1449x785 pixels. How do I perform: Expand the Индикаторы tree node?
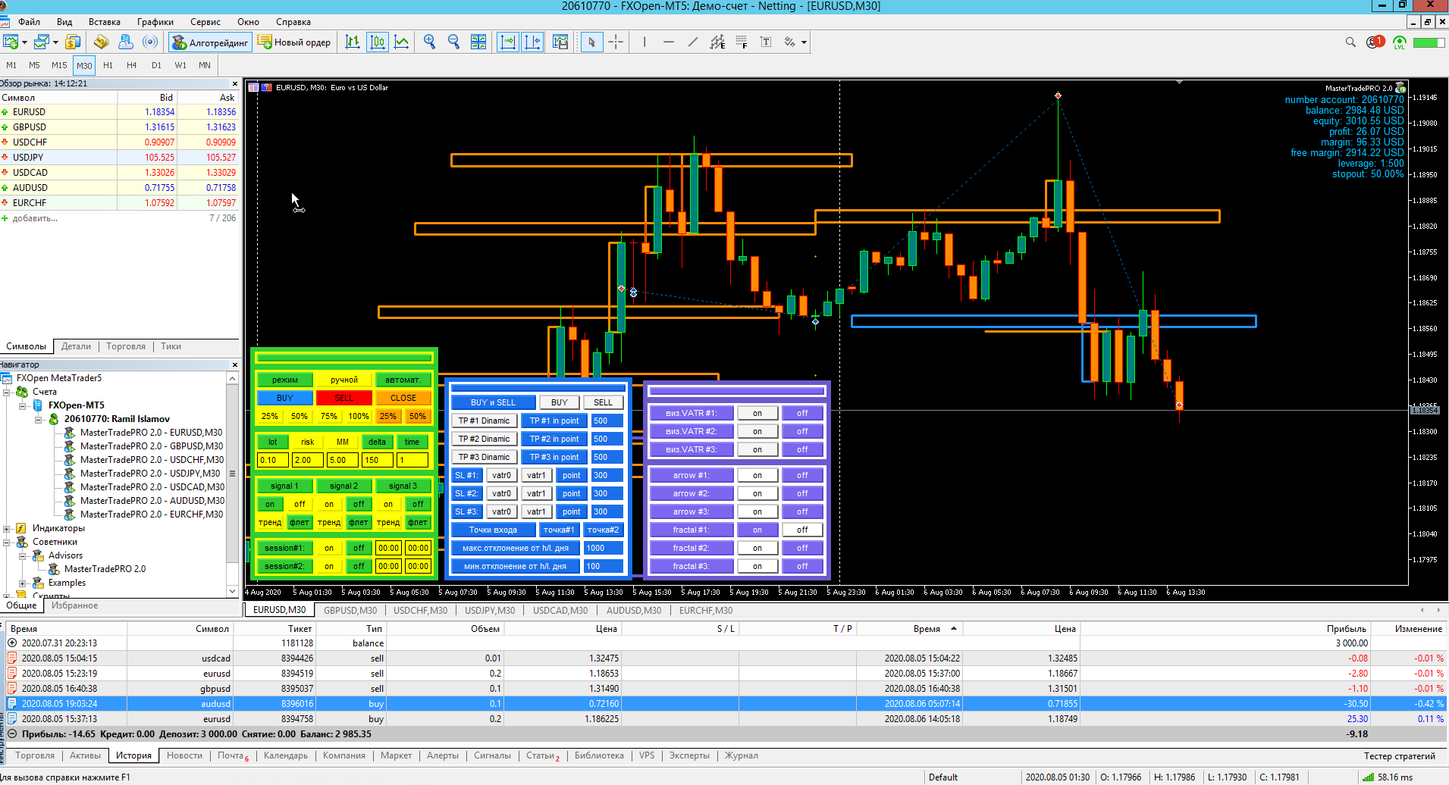point(7,528)
